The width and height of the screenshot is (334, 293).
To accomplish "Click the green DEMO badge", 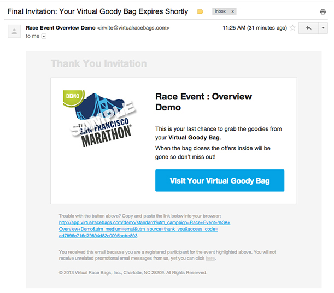I will click(73, 97).
